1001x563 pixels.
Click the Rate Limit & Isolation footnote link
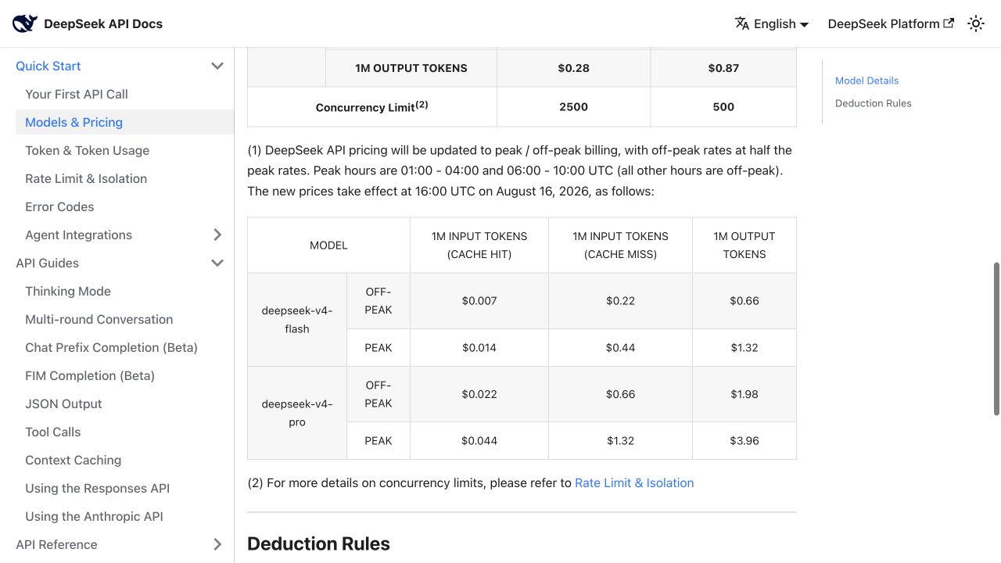(634, 483)
